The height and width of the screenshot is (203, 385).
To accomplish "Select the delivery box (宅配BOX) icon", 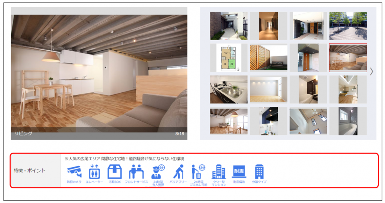I will click(115, 172).
